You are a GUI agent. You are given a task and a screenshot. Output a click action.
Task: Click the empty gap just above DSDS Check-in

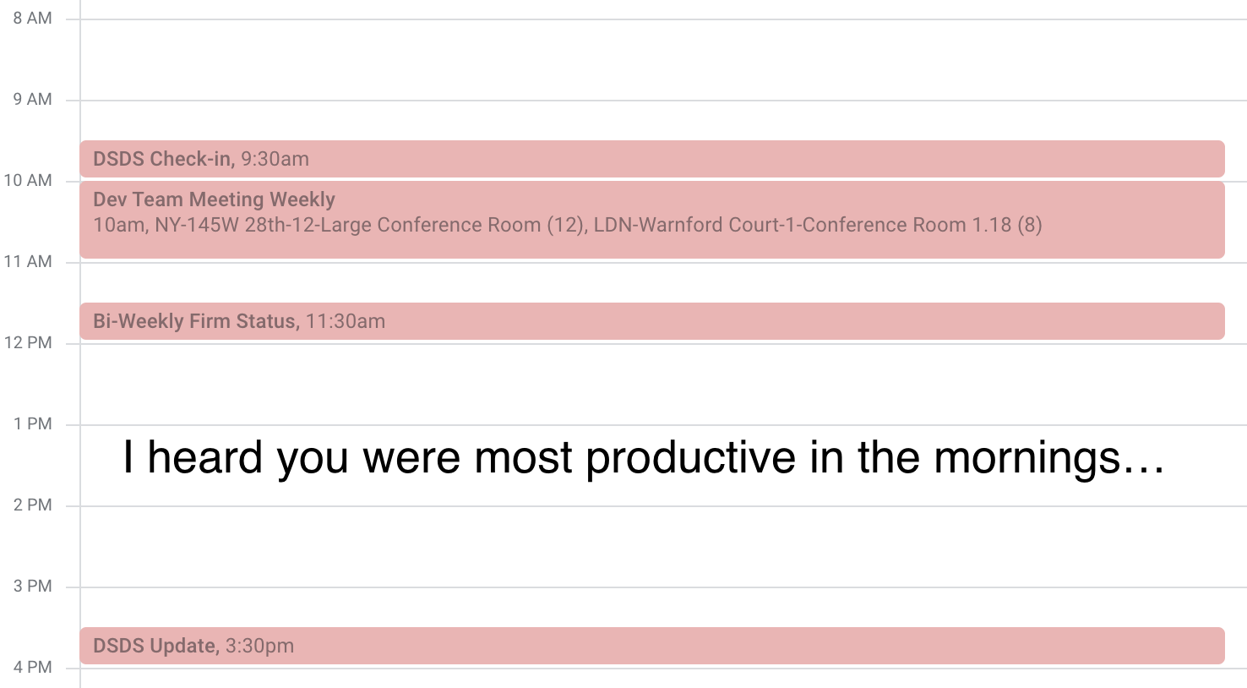point(651,121)
